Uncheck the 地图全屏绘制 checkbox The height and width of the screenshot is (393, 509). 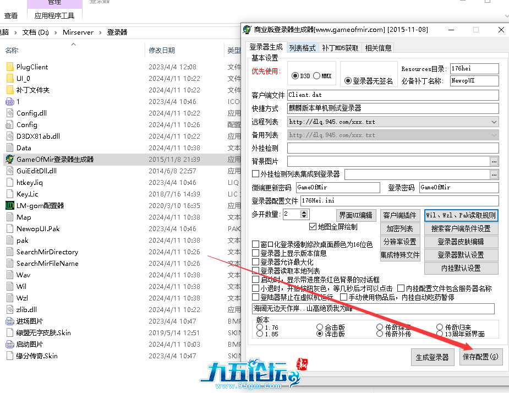tap(313, 227)
